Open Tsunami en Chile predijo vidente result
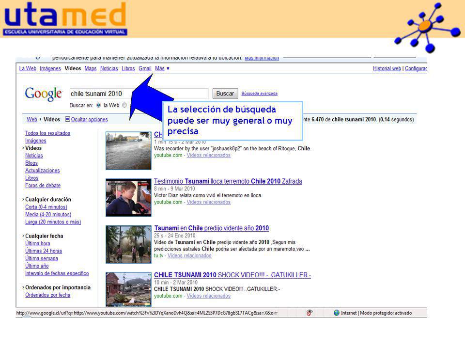465x349 pixels. pos(212,228)
